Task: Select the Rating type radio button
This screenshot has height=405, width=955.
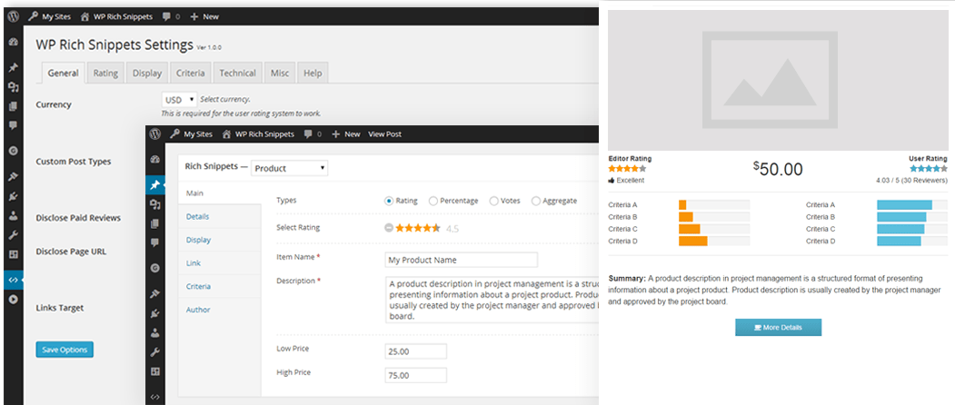Action: coord(389,201)
